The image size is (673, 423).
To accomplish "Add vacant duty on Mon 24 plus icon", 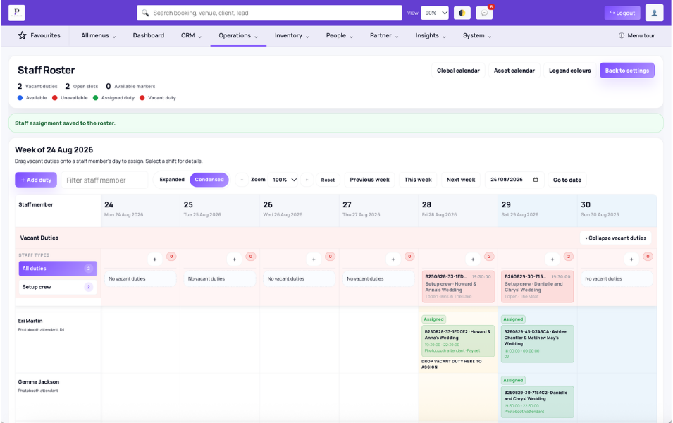I will click(x=155, y=259).
